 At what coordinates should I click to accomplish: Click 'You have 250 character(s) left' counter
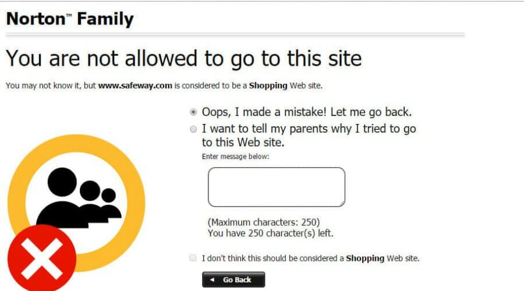(270, 233)
